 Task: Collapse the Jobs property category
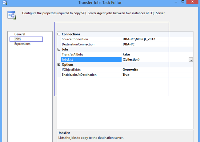[59, 49]
